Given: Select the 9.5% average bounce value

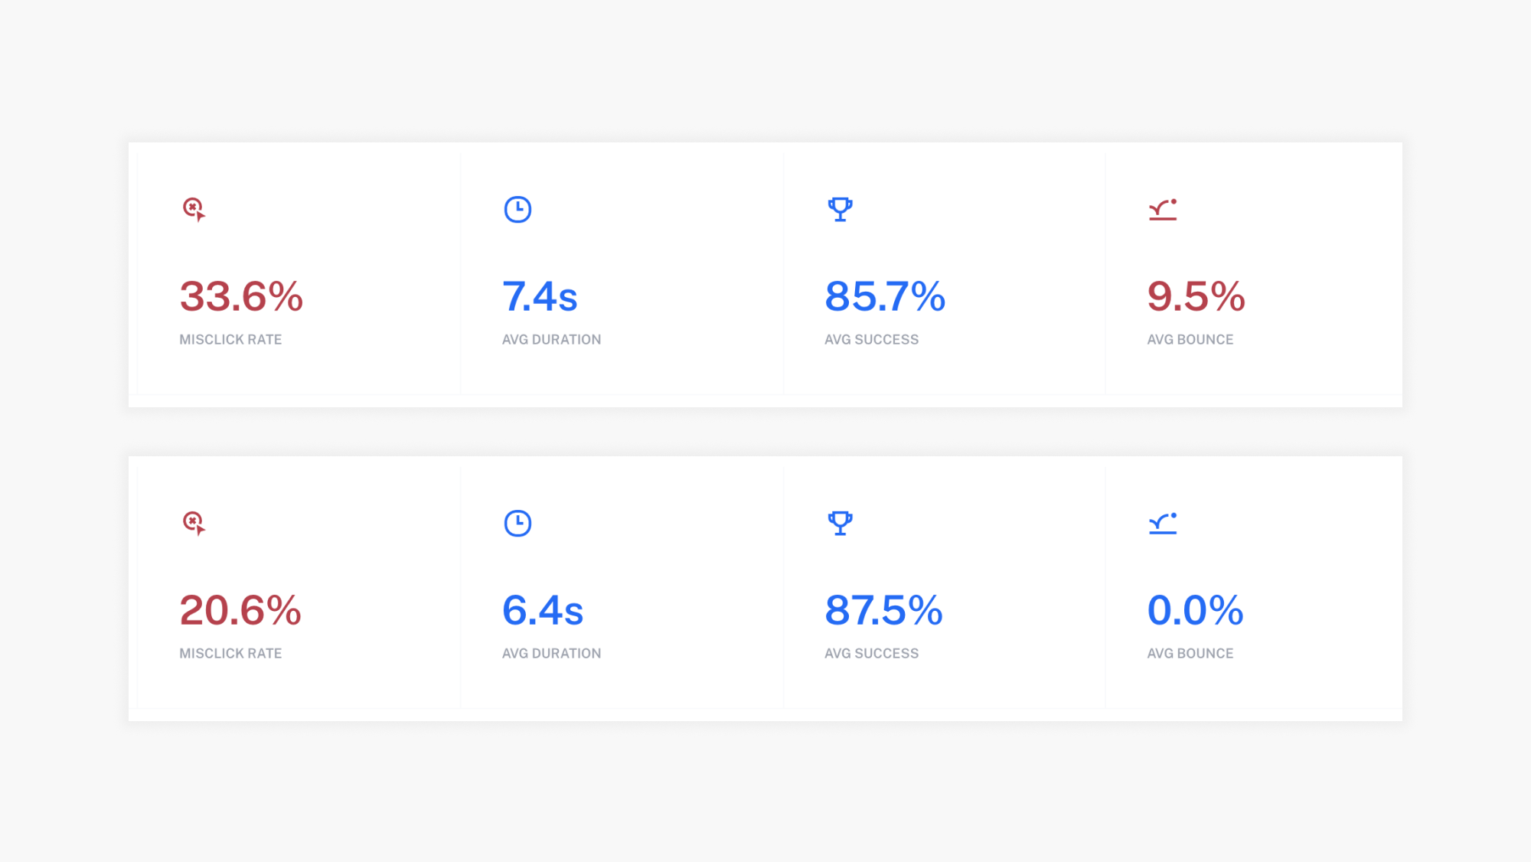Looking at the screenshot, I should point(1196,296).
